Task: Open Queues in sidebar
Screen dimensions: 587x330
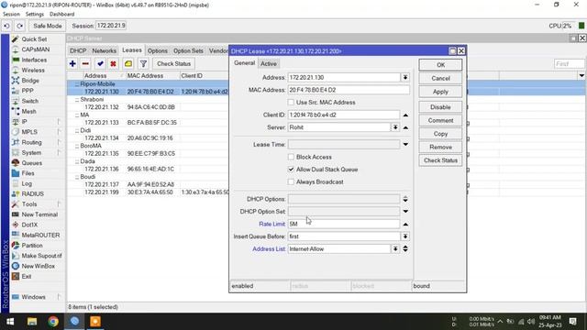Action: (31, 163)
